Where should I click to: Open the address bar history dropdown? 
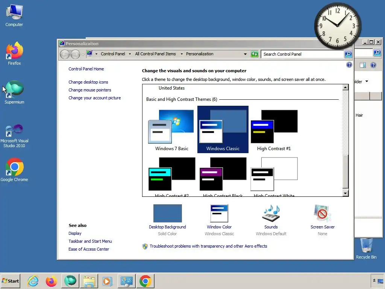click(x=245, y=54)
